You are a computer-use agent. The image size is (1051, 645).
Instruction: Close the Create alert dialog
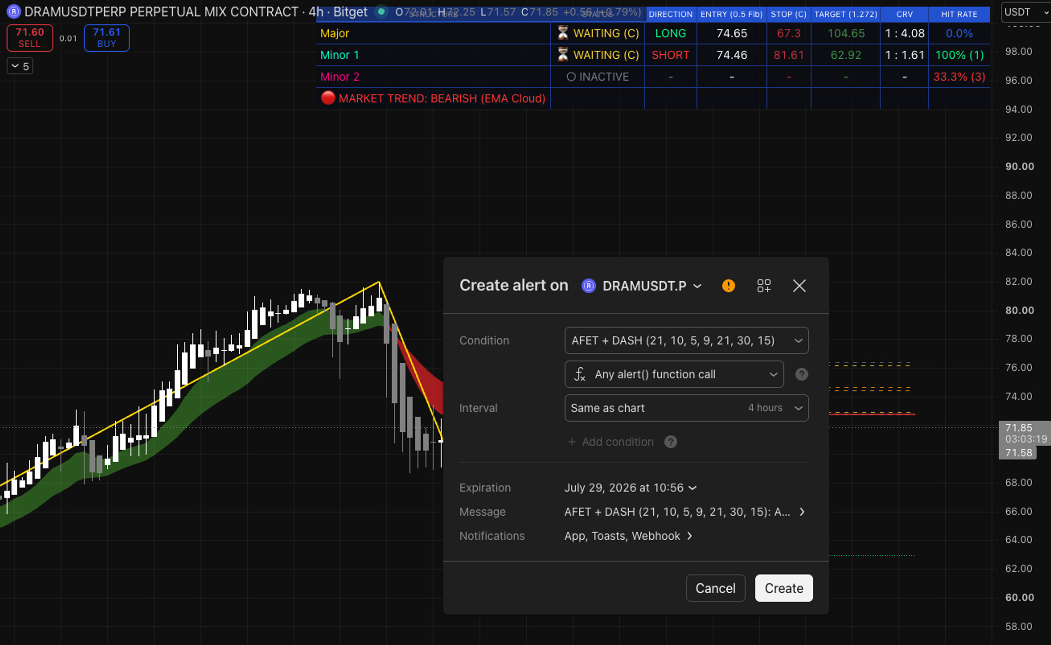[799, 286]
